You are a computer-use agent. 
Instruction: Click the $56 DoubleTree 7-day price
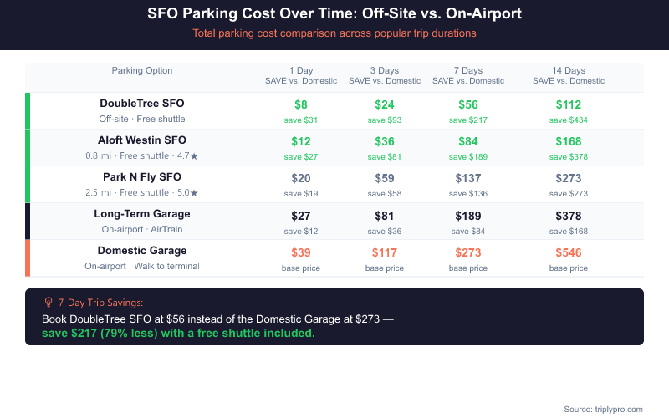pos(468,104)
